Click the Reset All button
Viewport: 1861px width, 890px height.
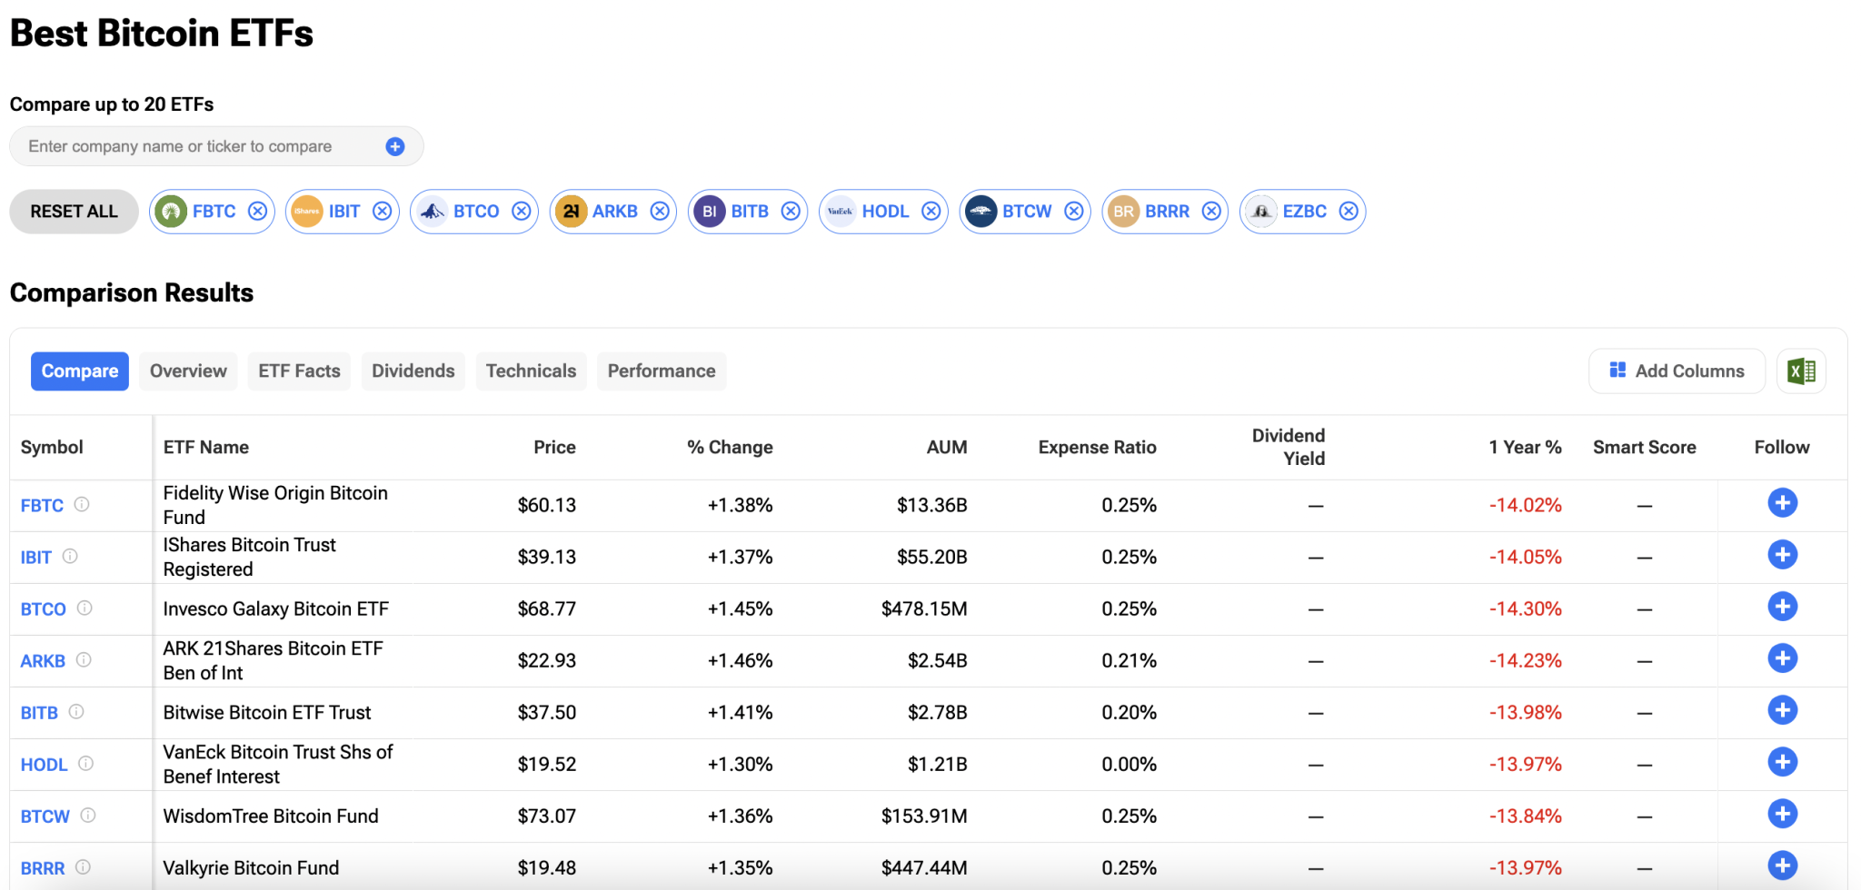pos(74,211)
